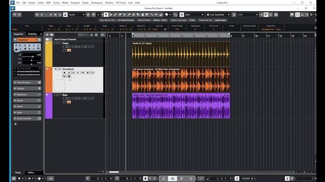Enable Record on the Drumbeat track
The height and width of the screenshot is (182, 325).
[x=64, y=73]
